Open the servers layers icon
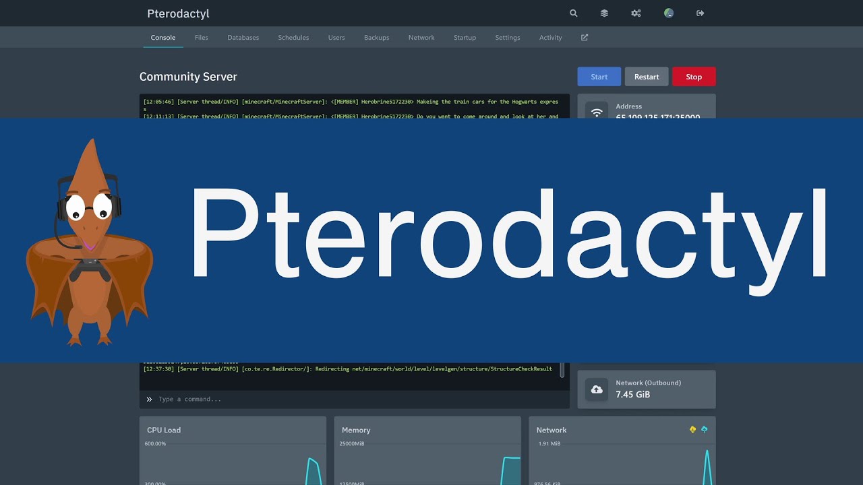The width and height of the screenshot is (863, 485). pyautogui.click(x=604, y=13)
